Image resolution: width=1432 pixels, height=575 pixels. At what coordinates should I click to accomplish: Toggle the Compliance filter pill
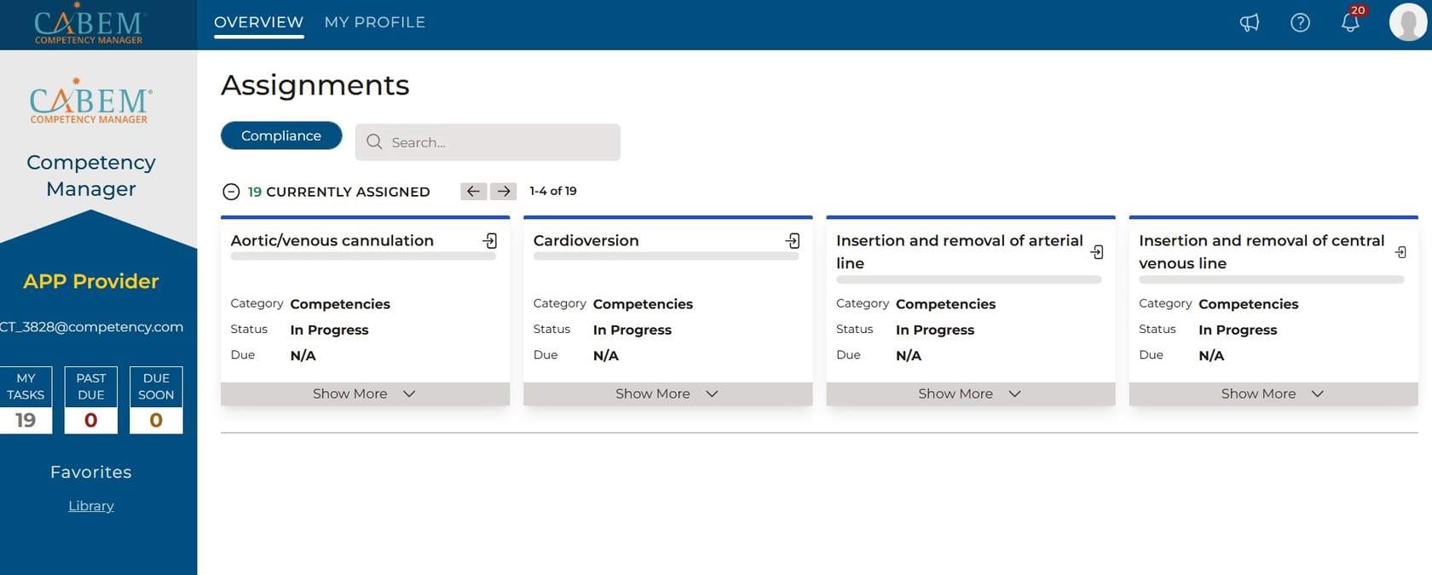pyautogui.click(x=281, y=135)
